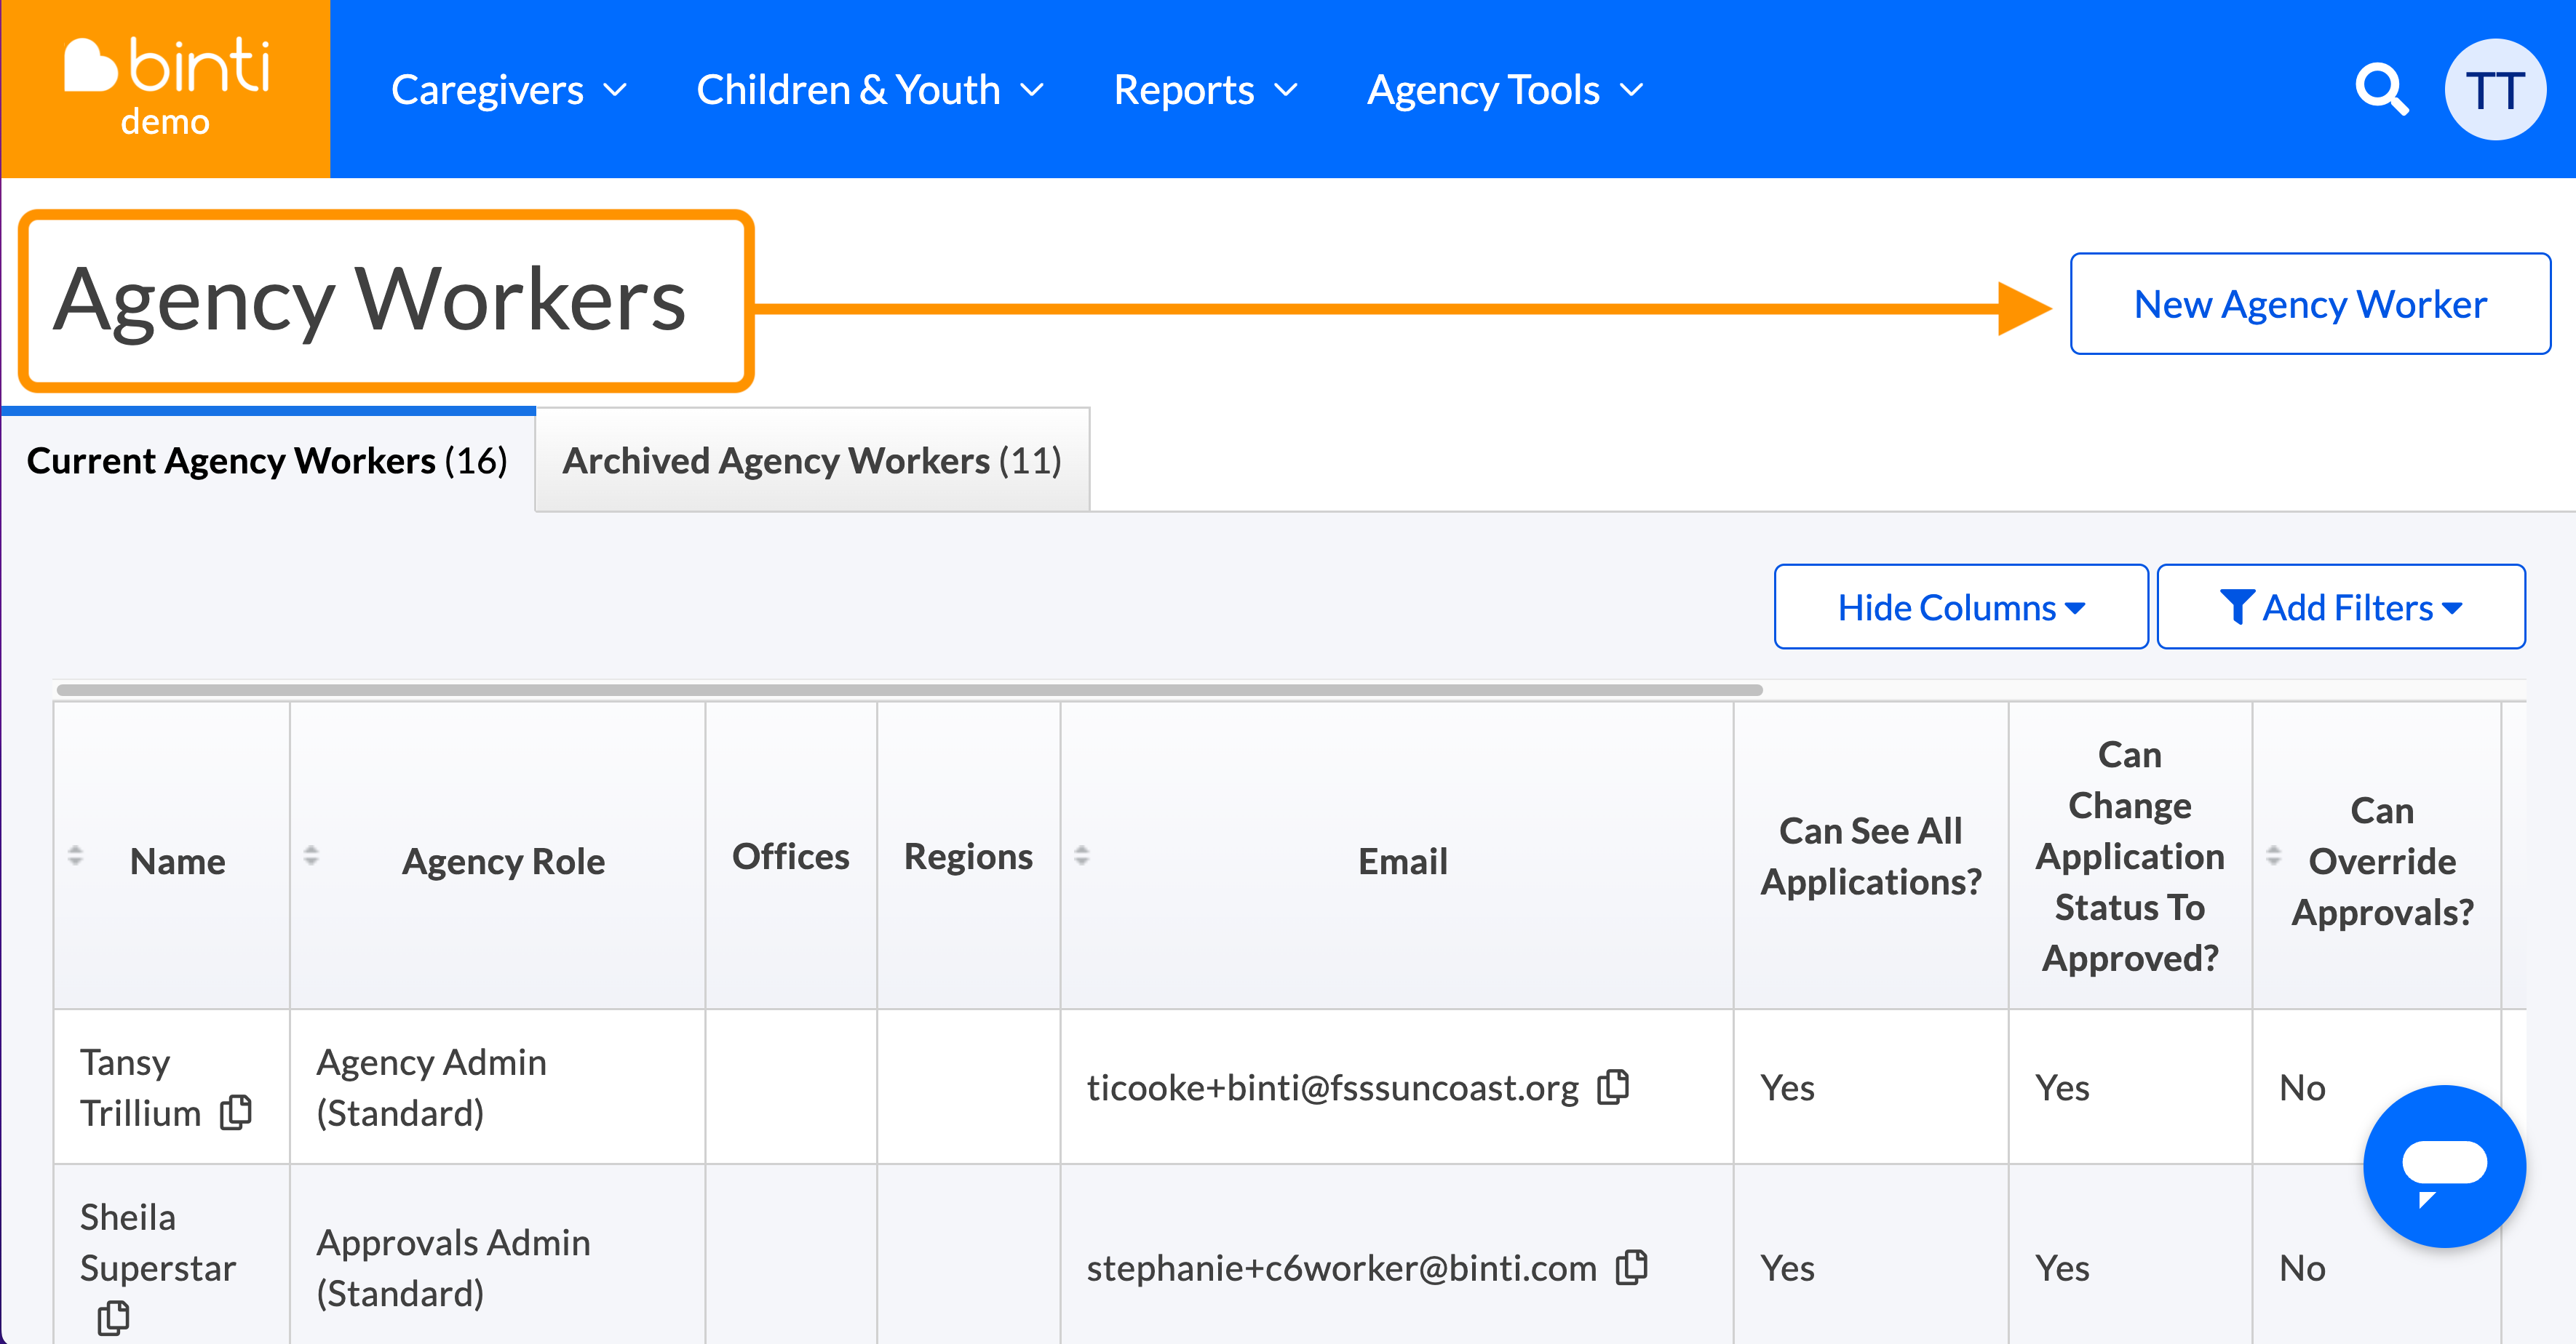Click the horizontal table scrollbar
Viewport: 2576px width, 1344px height.
909,689
